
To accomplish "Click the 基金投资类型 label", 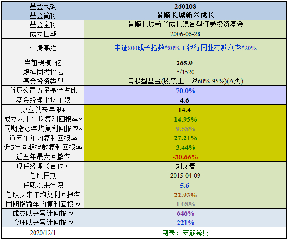I will click(43, 81).
